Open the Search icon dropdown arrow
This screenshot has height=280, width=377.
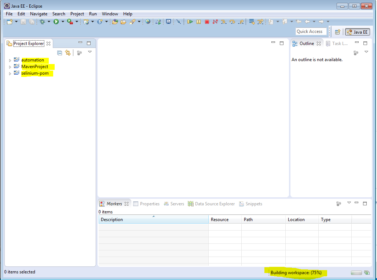pyautogui.click(x=139, y=22)
